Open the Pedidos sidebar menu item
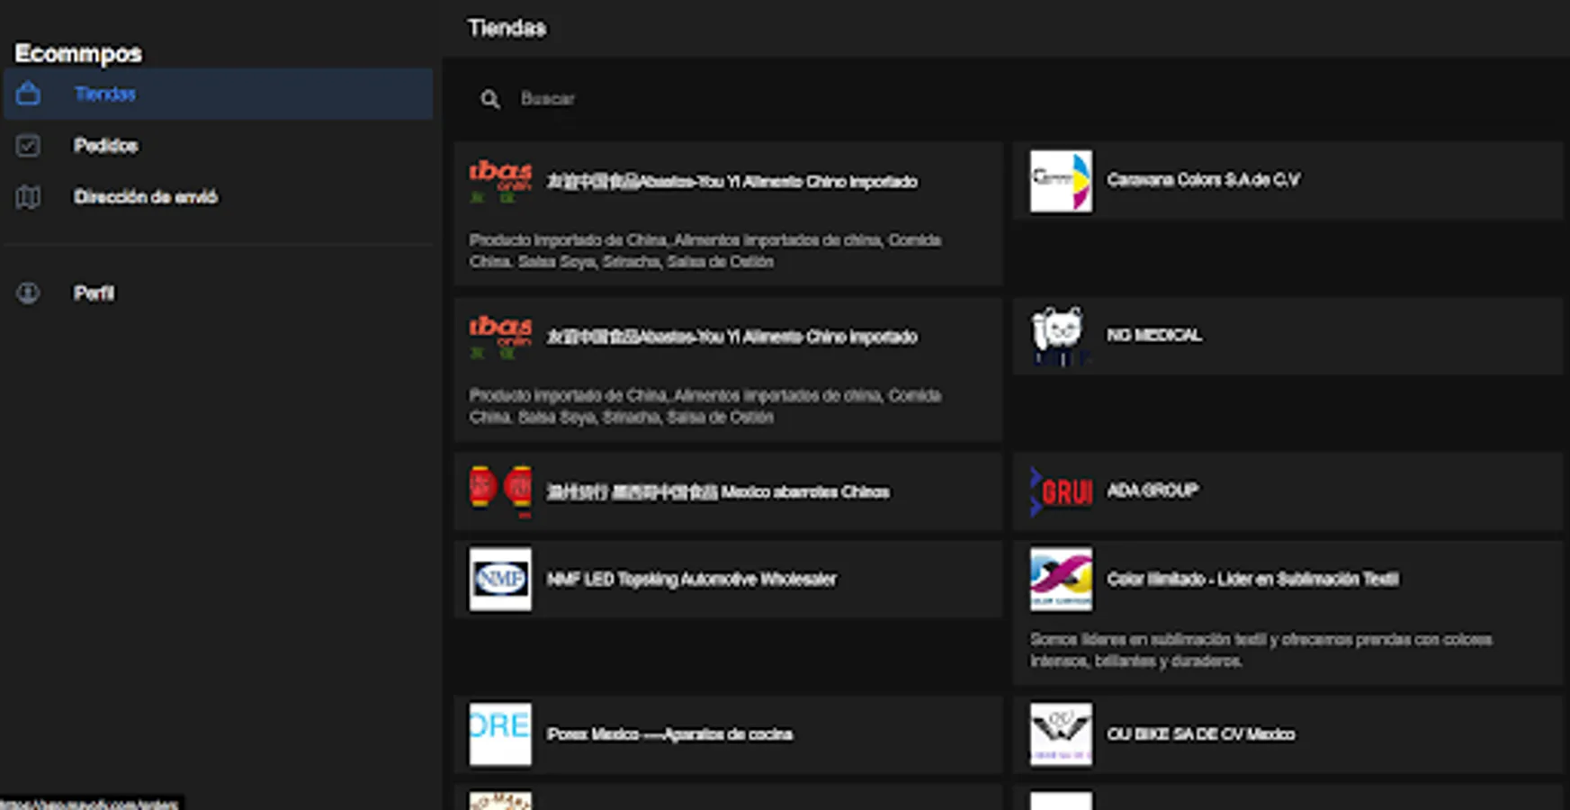 click(219, 145)
